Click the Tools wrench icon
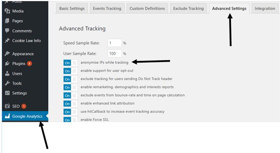This screenshot has width=280, height=153. pos(7,83)
